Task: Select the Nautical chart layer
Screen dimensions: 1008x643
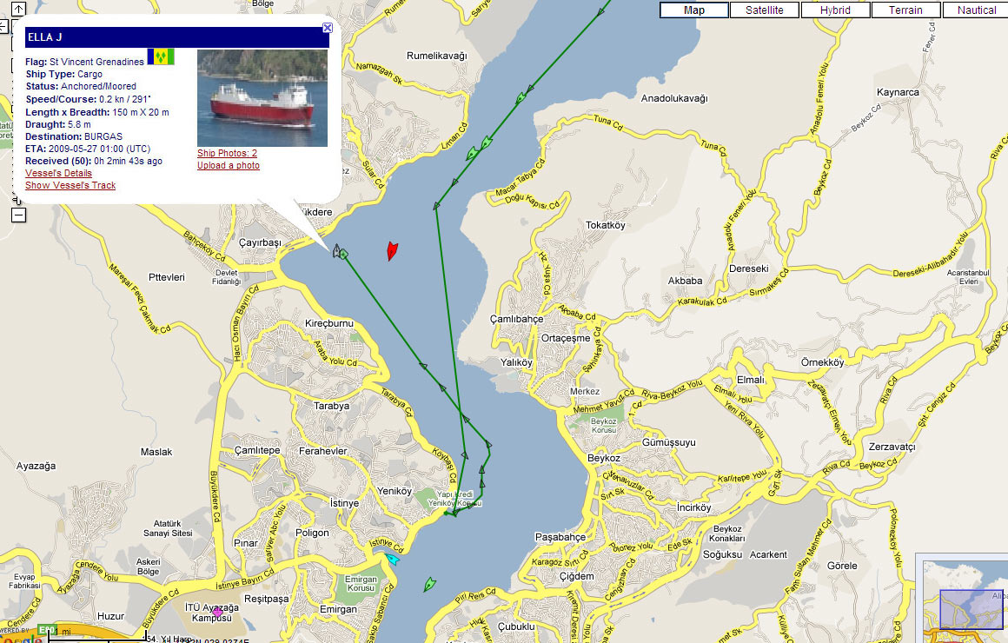Action: [976, 10]
